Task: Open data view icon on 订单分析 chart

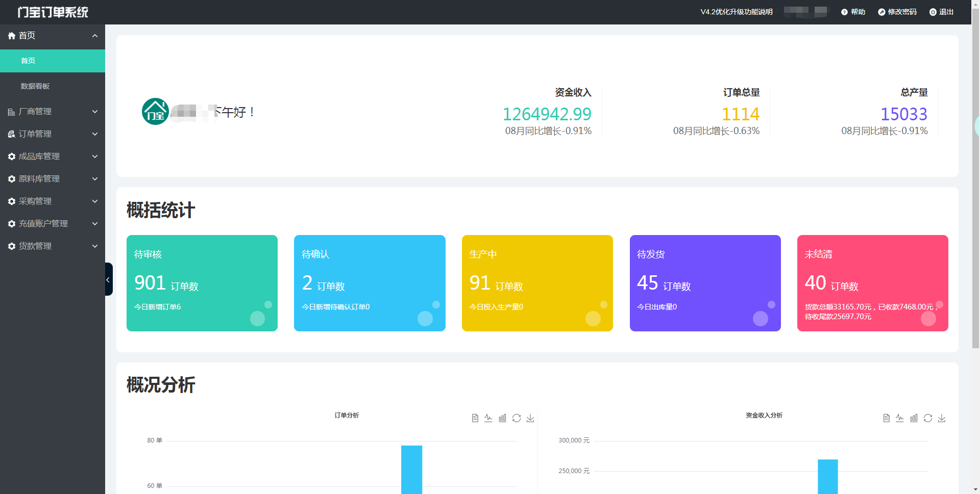Action: tap(475, 418)
